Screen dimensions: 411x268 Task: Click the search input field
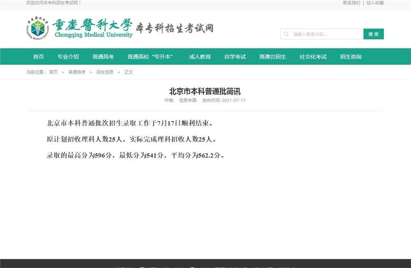[322, 34]
